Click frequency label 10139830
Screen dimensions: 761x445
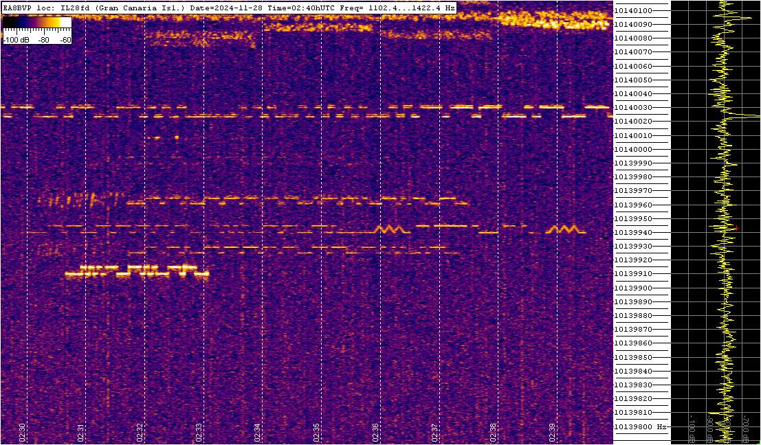[632, 385]
